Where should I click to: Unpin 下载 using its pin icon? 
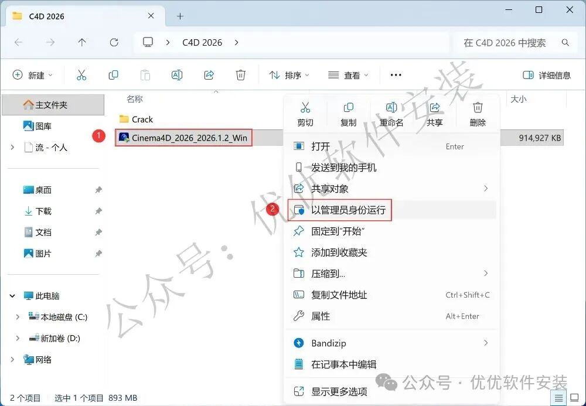point(98,211)
